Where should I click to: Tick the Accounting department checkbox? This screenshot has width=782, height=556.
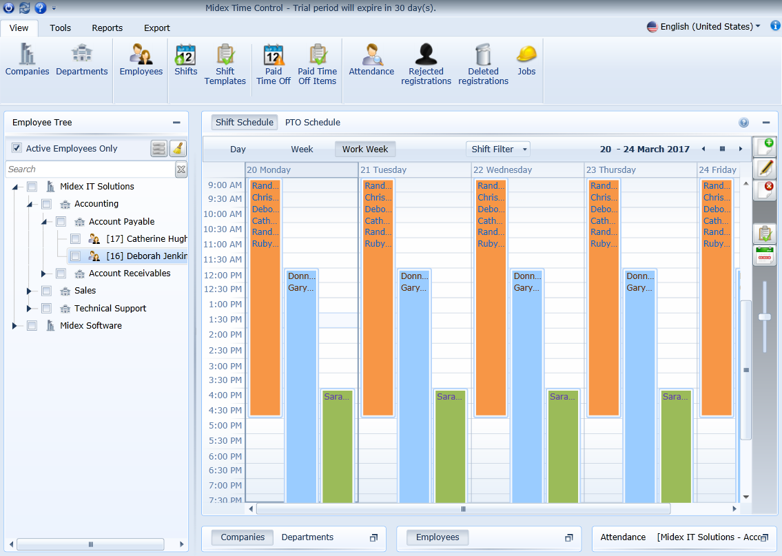coord(46,203)
